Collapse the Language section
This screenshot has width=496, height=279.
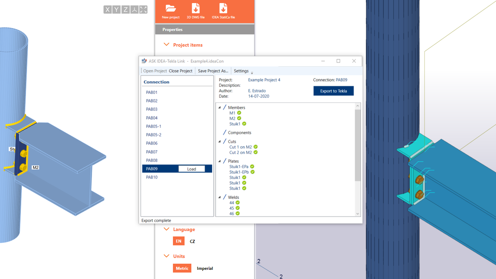[166, 229]
